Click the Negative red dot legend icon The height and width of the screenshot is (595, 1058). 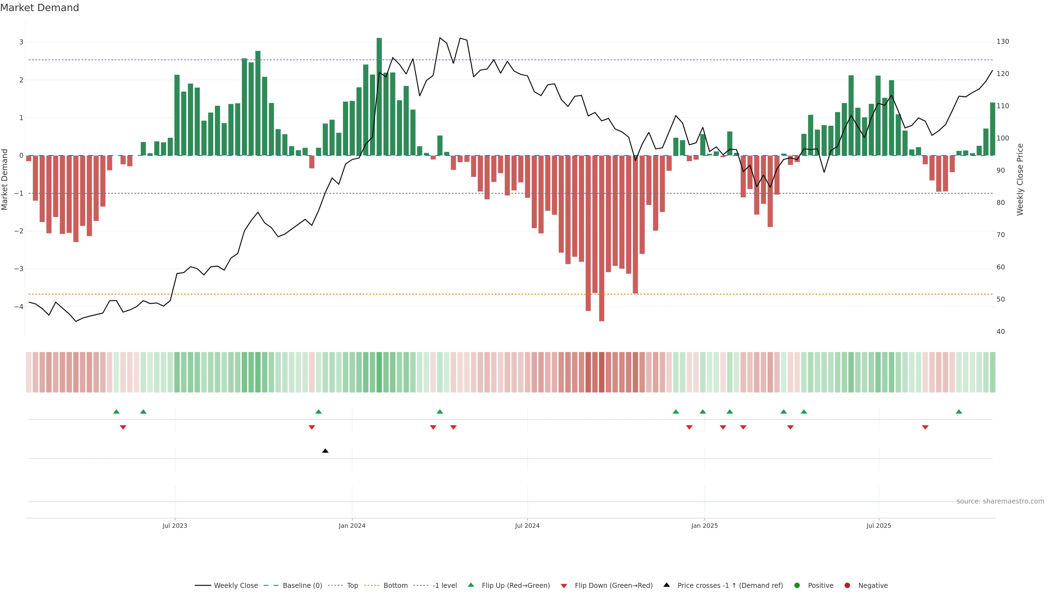pos(847,586)
